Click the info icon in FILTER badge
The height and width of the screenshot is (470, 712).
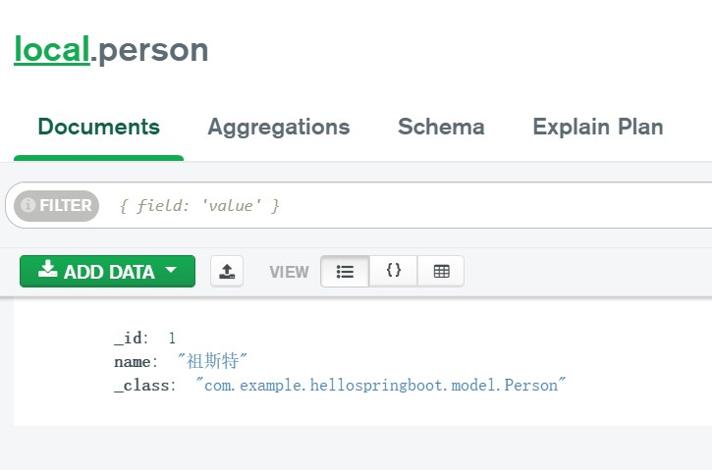28,206
